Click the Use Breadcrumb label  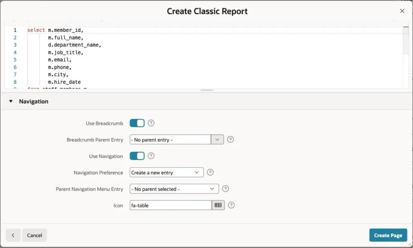pyautogui.click(x=104, y=123)
